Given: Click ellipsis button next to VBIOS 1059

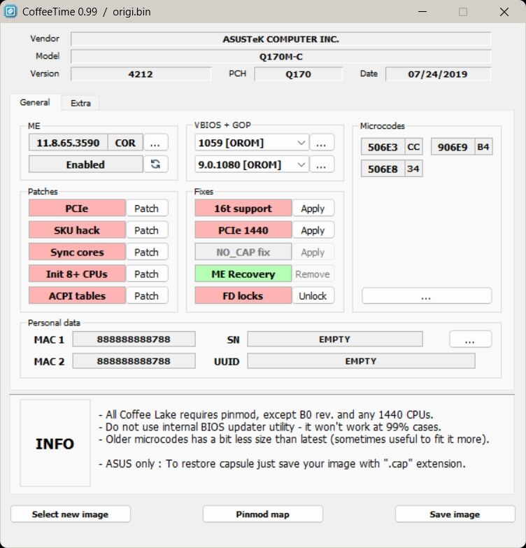Looking at the screenshot, I should [x=322, y=143].
